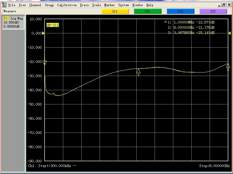Expand the Scale menu

coord(96,5)
